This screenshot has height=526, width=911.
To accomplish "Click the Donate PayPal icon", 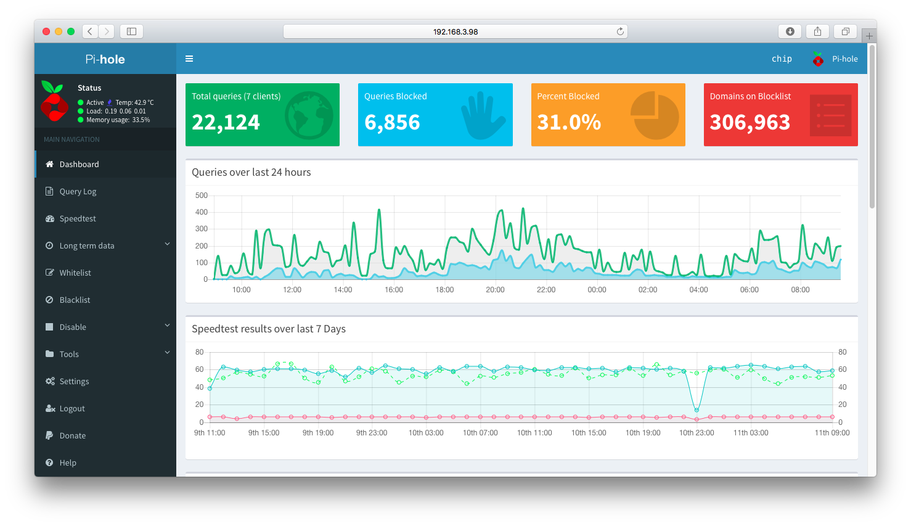I will coord(49,435).
